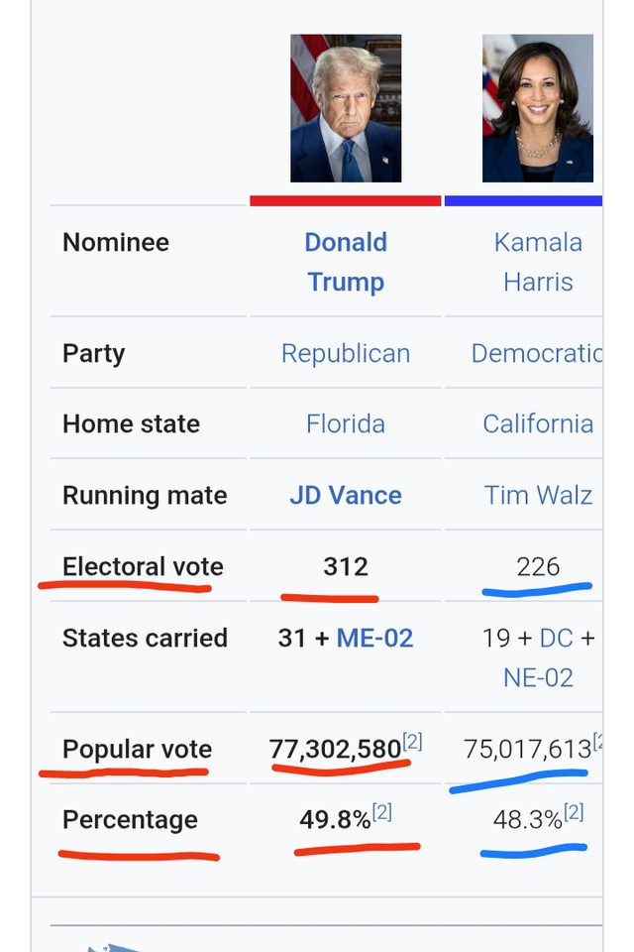This screenshot has width=634, height=952.
Task: Open the NE-02 link under Harris
Action: click(x=538, y=677)
